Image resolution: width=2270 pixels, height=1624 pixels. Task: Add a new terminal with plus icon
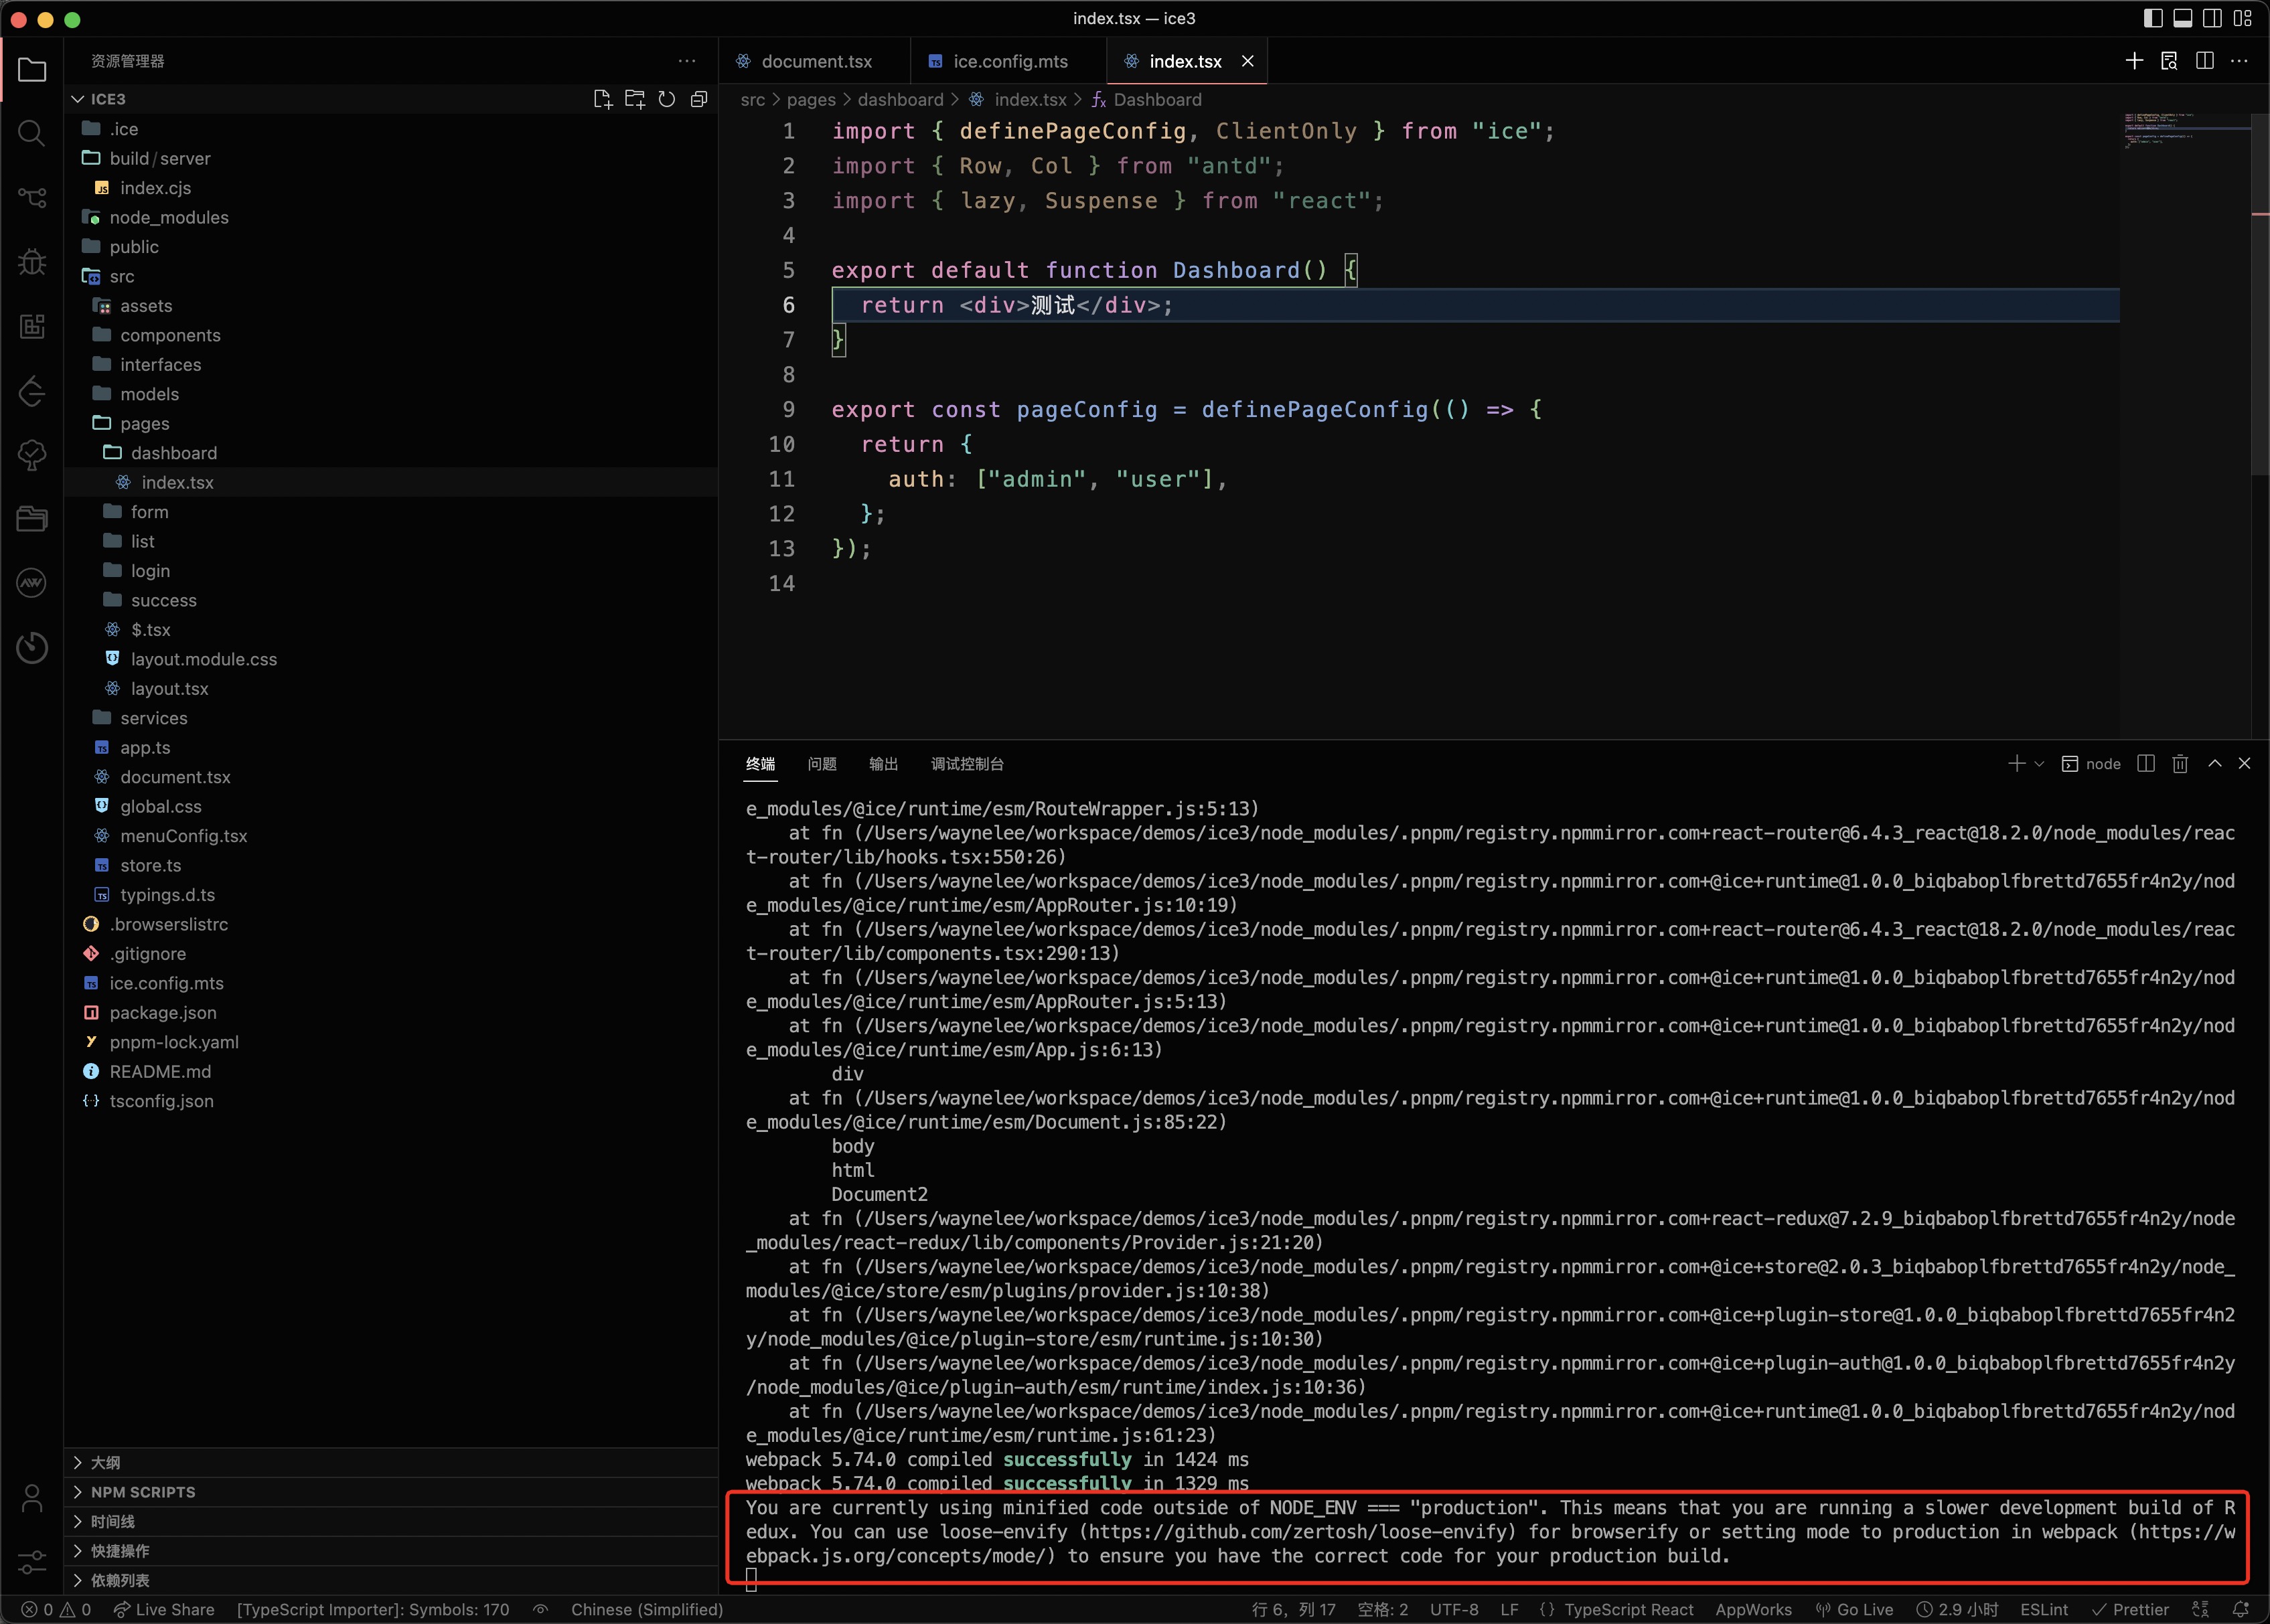click(x=2016, y=764)
